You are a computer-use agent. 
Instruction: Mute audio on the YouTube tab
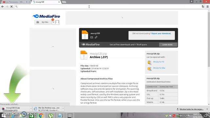tap(27, 2)
